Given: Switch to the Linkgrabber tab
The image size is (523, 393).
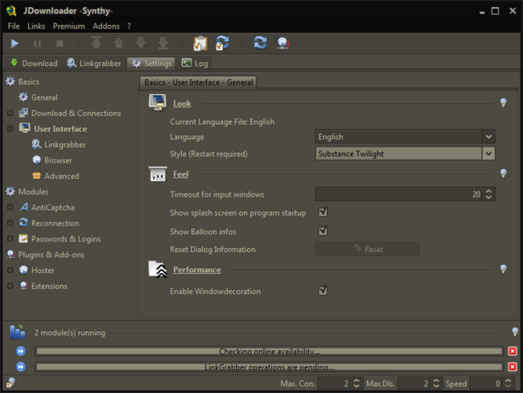Looking at the screenshot, I should click(x=94, y=63).
